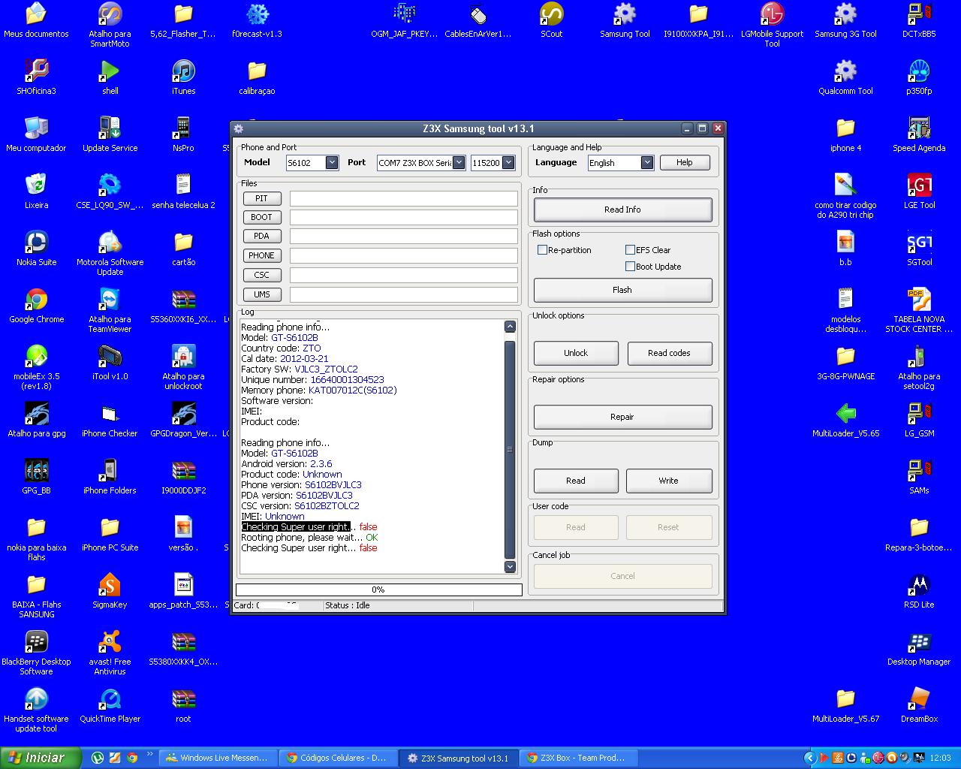Click the 0% progress bar

pyautogui.click(x=378, y=590)
